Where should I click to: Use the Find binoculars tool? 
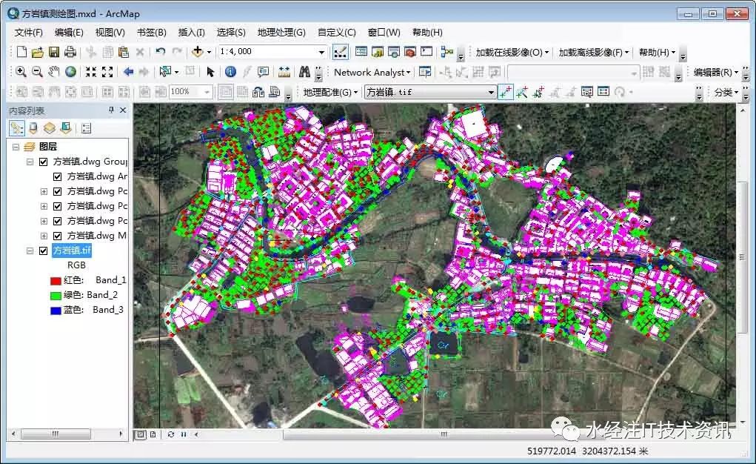coord(307,71)
